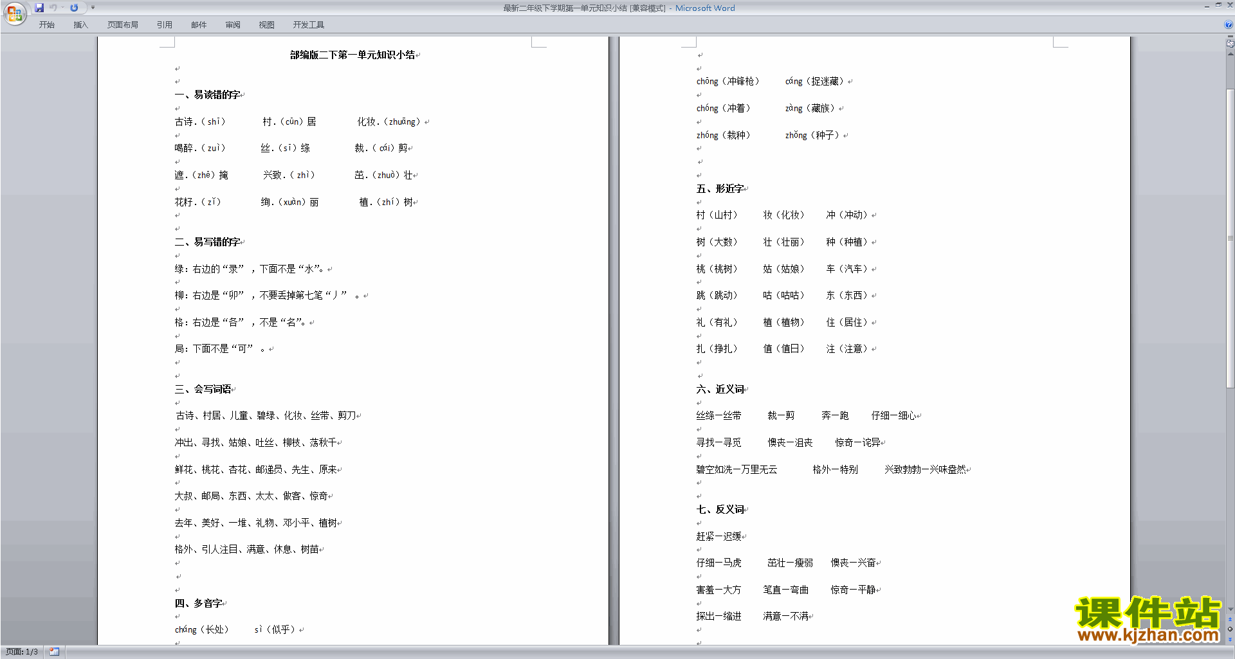Image resolution: width=1235 pixels, height=659 pixels.
Task: Click the text 古诗 (shī)
Action: (200, 122)
